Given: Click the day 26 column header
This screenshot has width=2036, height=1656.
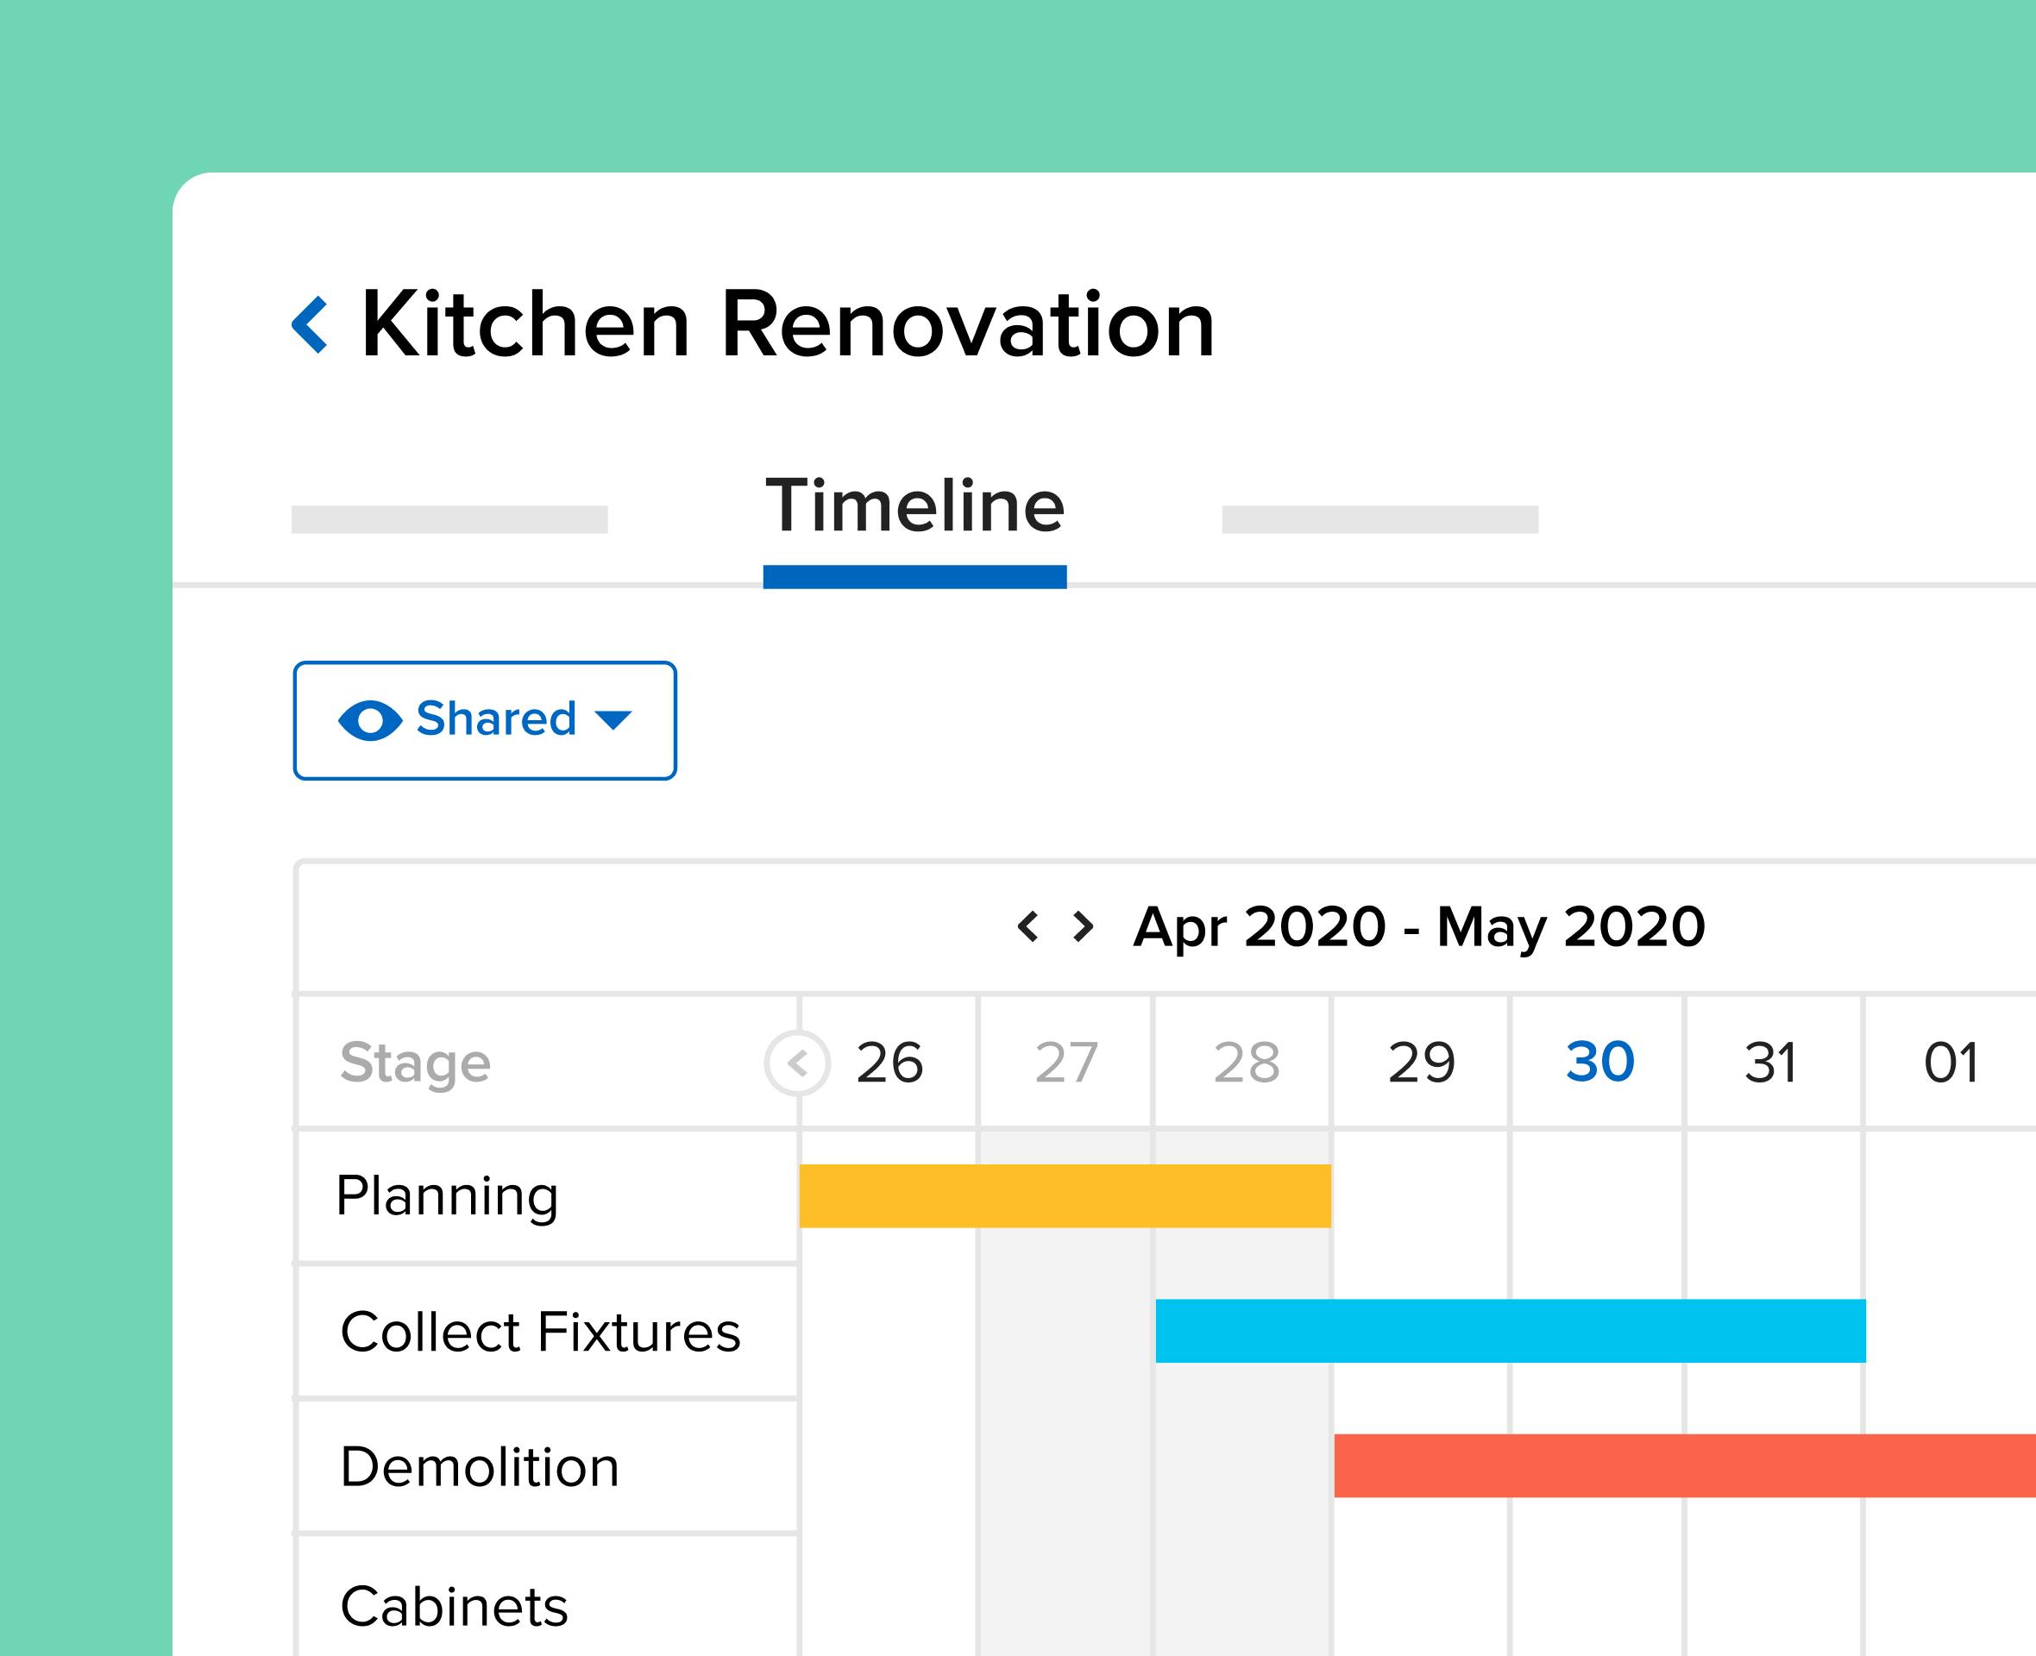Looking at the screenshot, I should pos(889,1063).
